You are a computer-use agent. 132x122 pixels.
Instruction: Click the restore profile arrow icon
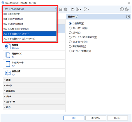[73, 9]
